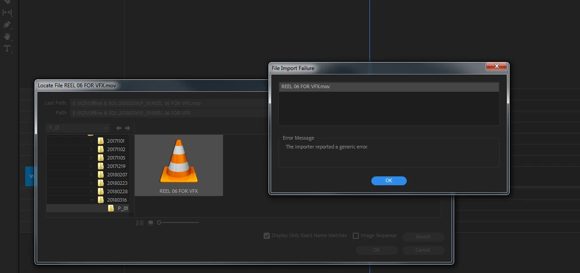580x273 pixels.
Task: Expand the 20171101 folder
Action: 91,141
